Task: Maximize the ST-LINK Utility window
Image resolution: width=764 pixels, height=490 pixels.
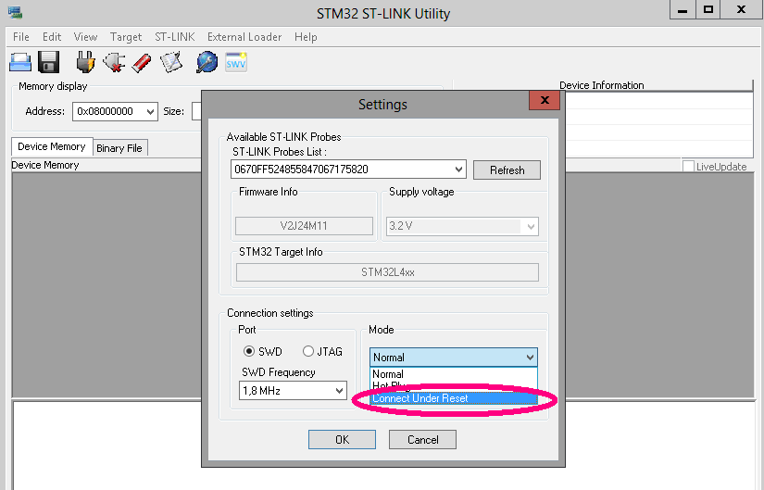Action: (708, 10)
